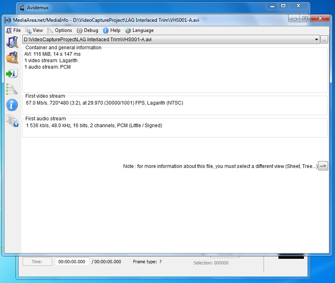This screenshot has height=283, width=335.
Task: Click the Avidemux time input field
Action: click(x=72, y=262)
